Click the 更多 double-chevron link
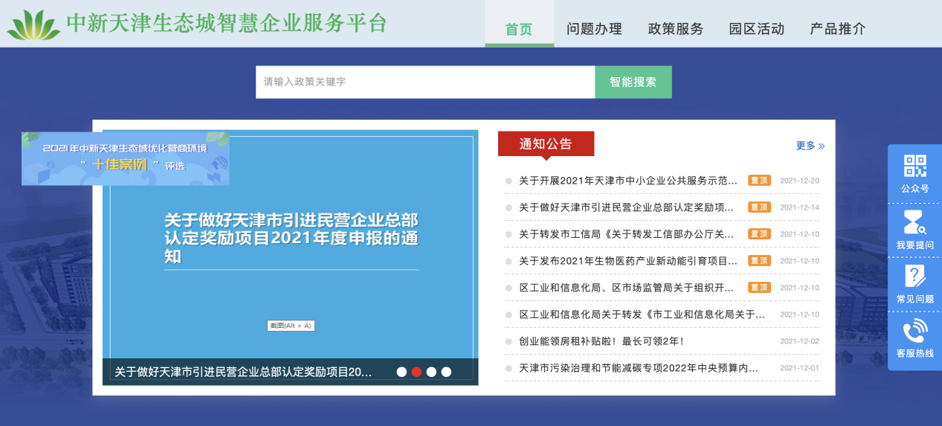This screenshot has width=942, height=426. click(x=810, y=146)
